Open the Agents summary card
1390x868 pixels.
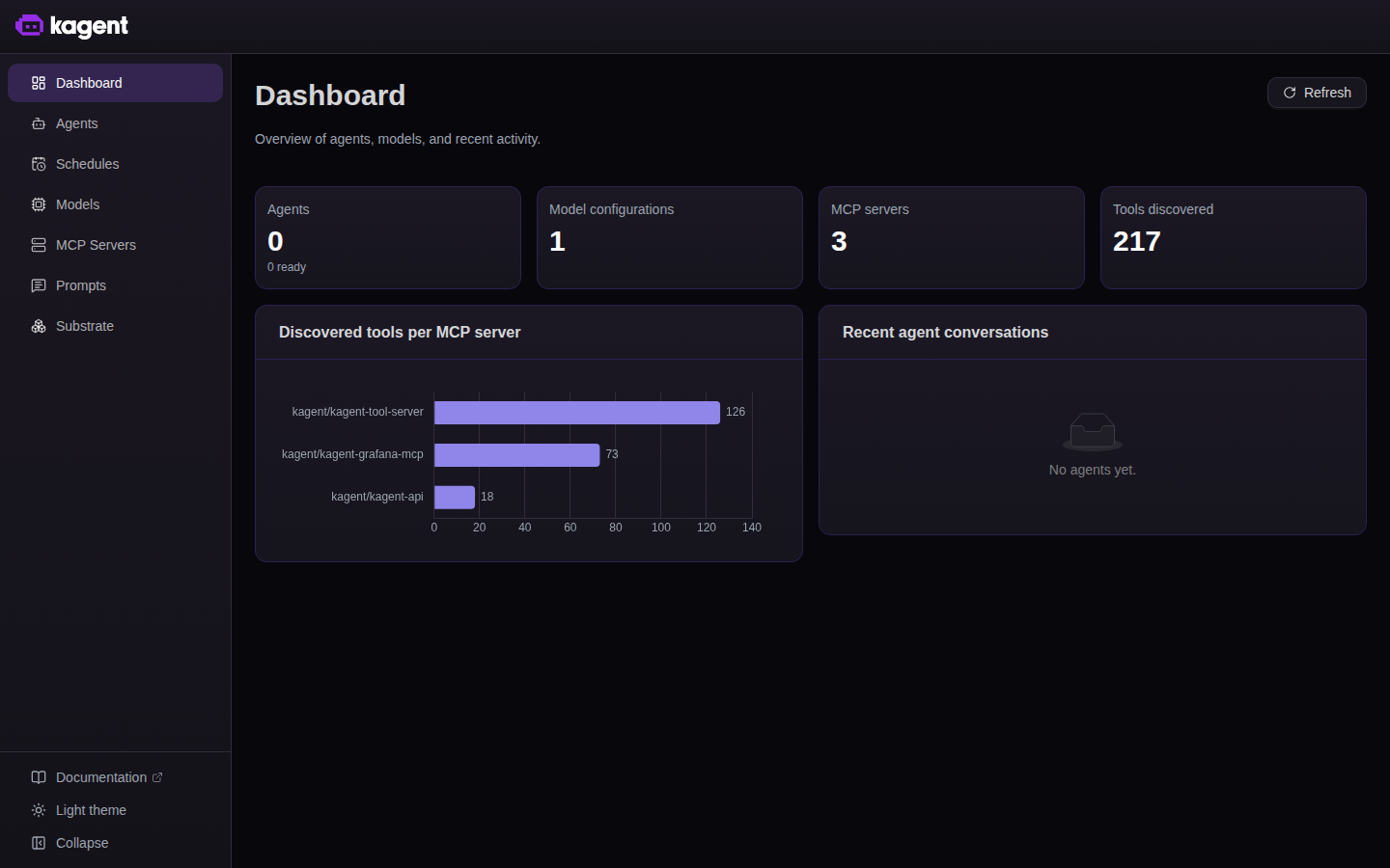[388, 237]
